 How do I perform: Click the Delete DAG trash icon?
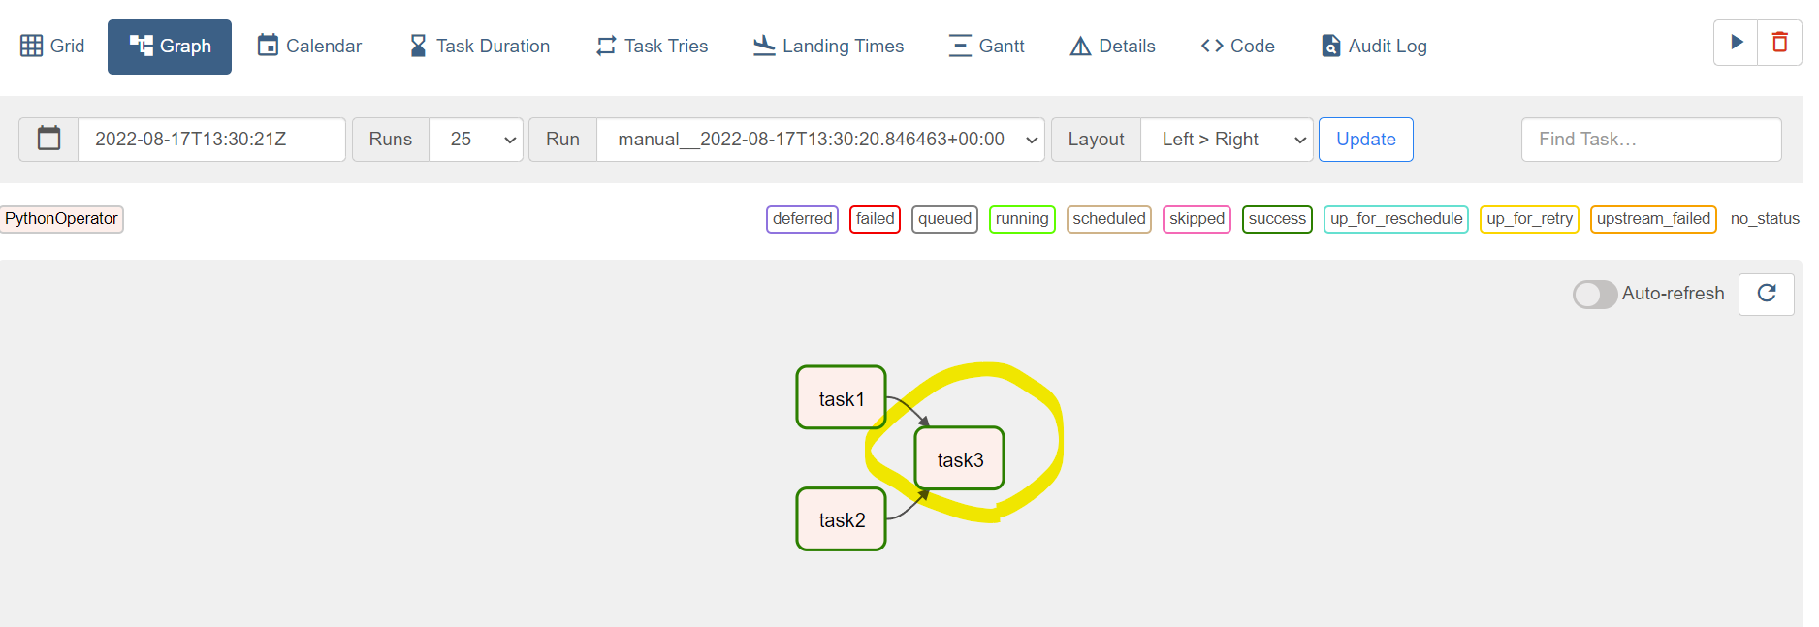(x=1780, y=43)
